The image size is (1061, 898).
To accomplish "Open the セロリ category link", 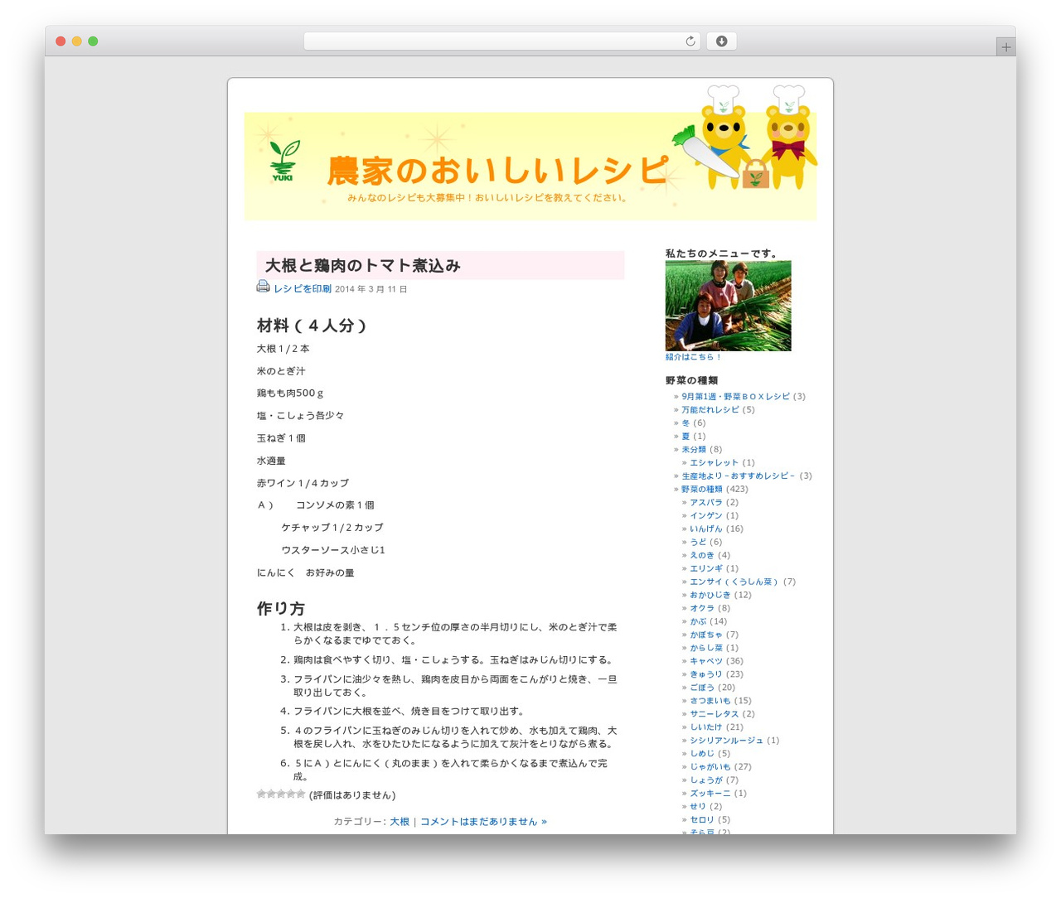I will coord(702,821).
